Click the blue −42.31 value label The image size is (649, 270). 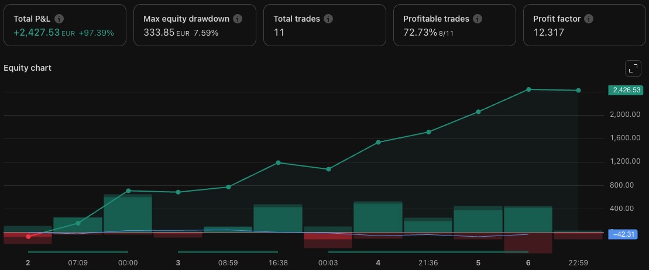point(625,234)
